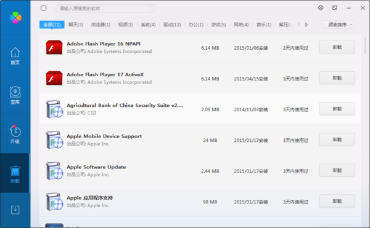370x228 pixels.
Task: Click the Apple Software Update icon
Action: pos(54,171)
